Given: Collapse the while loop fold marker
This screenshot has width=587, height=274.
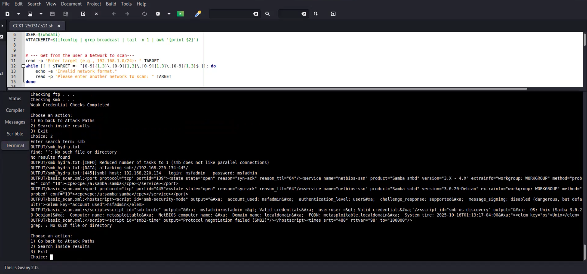Looking at the screenshot, I should [x=23, y=66].
